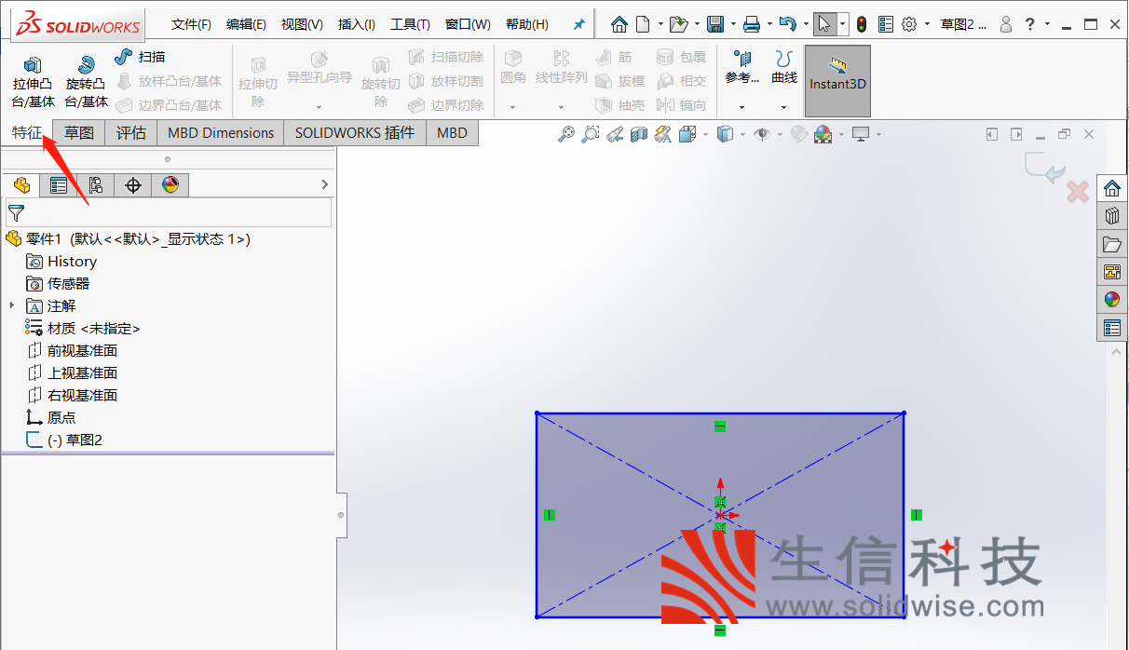Switch to the SOLIDWORKS 插件 tab
The height and width of the screenshot is (650, 1129).
click(355, 132)
